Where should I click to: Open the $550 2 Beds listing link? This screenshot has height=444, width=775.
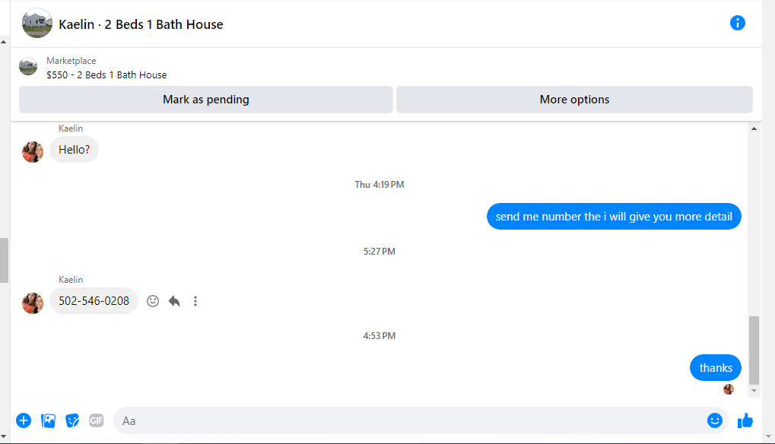(106, 75)
